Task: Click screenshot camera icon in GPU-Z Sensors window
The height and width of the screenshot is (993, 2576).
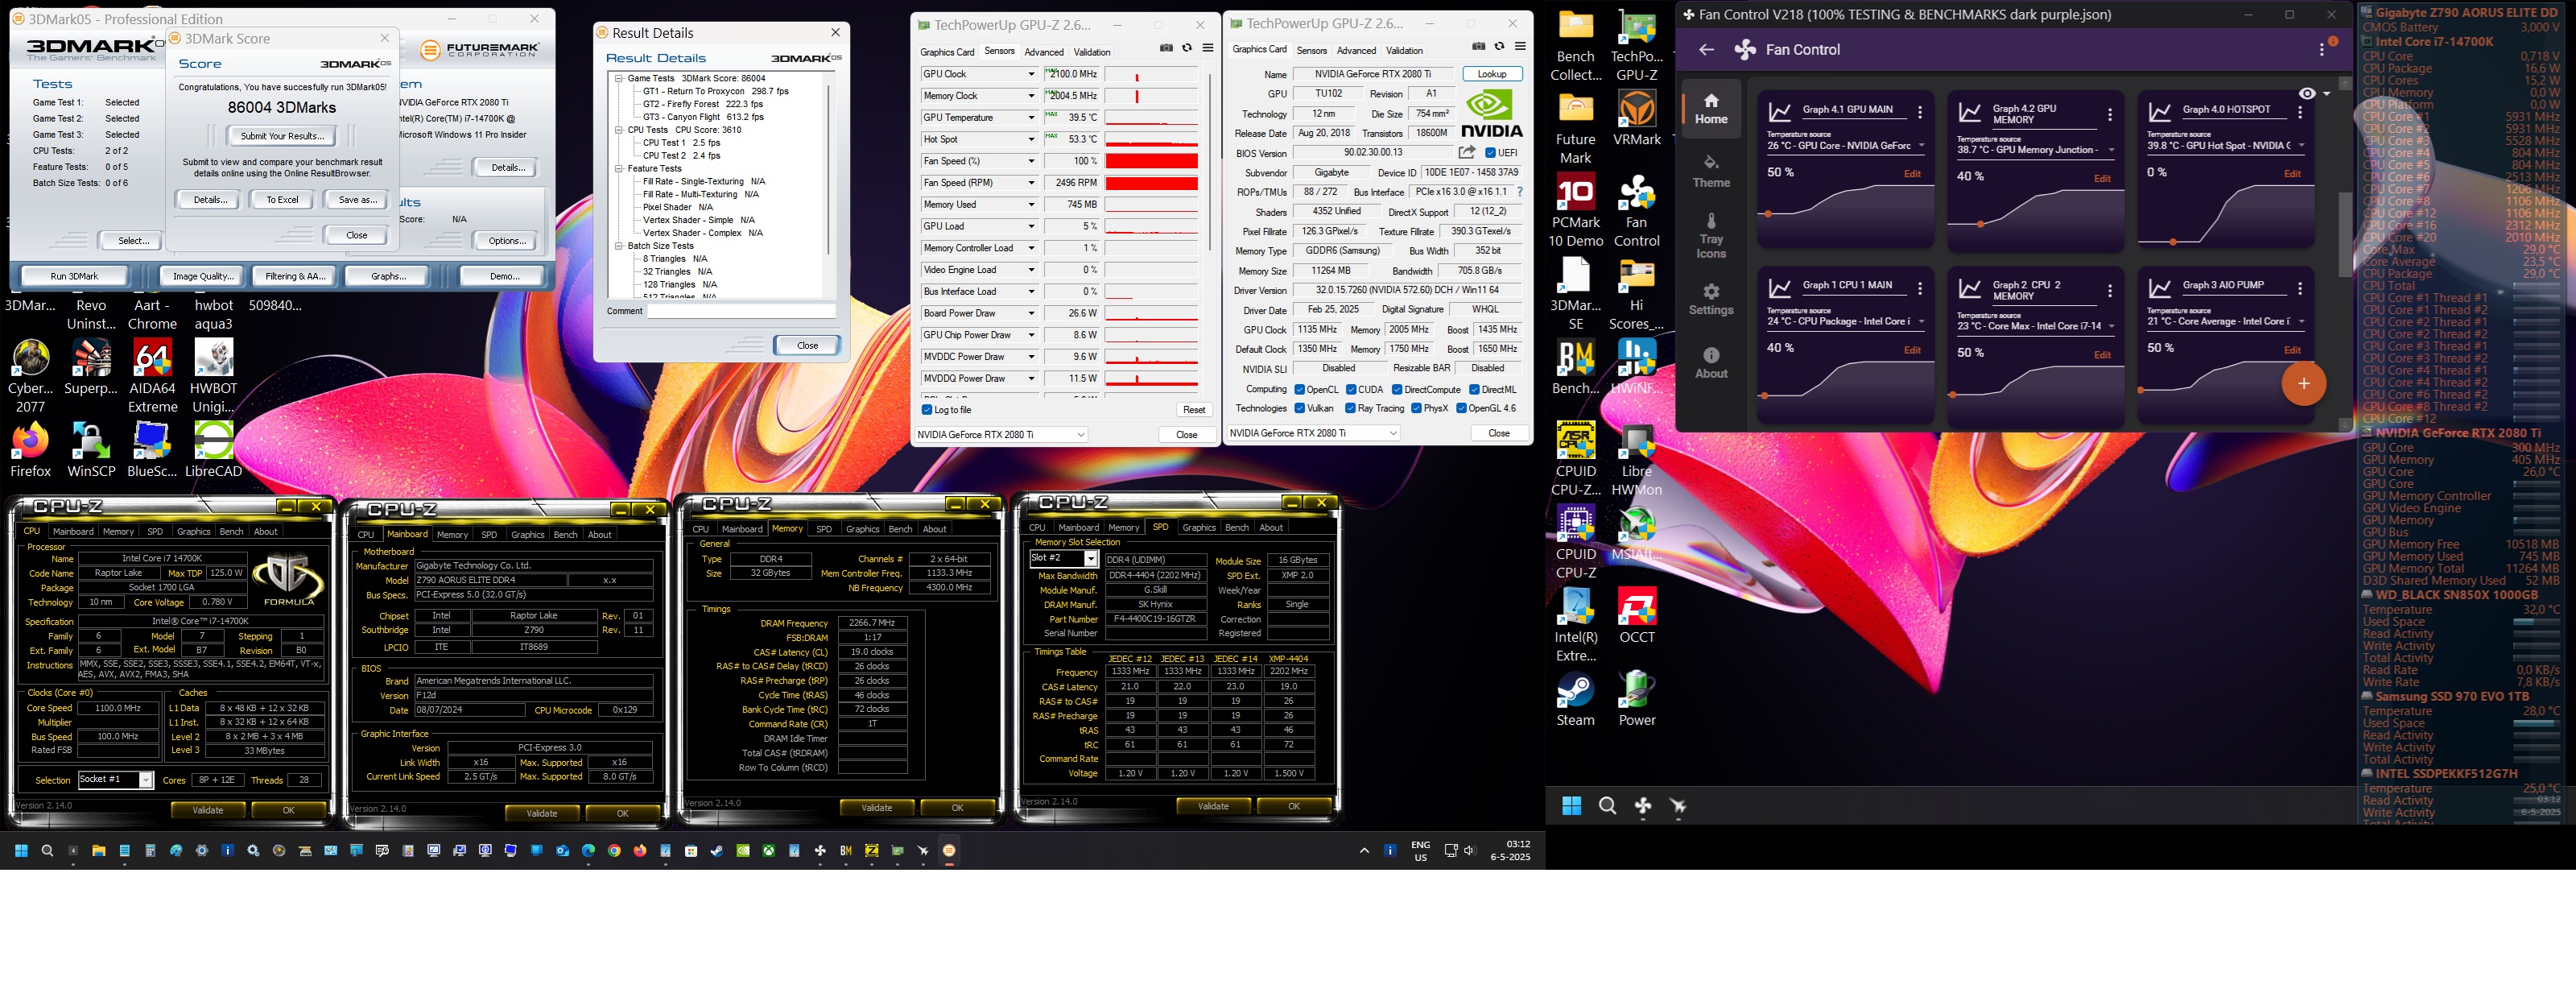Action: coord(1166,48)
